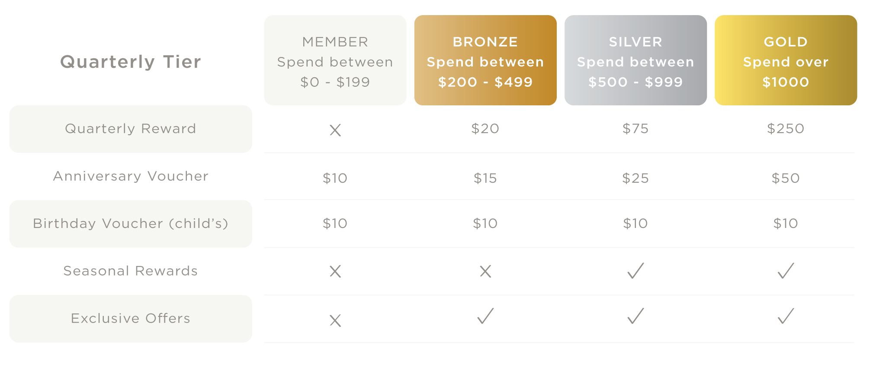Image resolution: width=873 pixels, height=367 pixels.
Task: Click the Quarterly Tier heading
Action: (131, 62)
